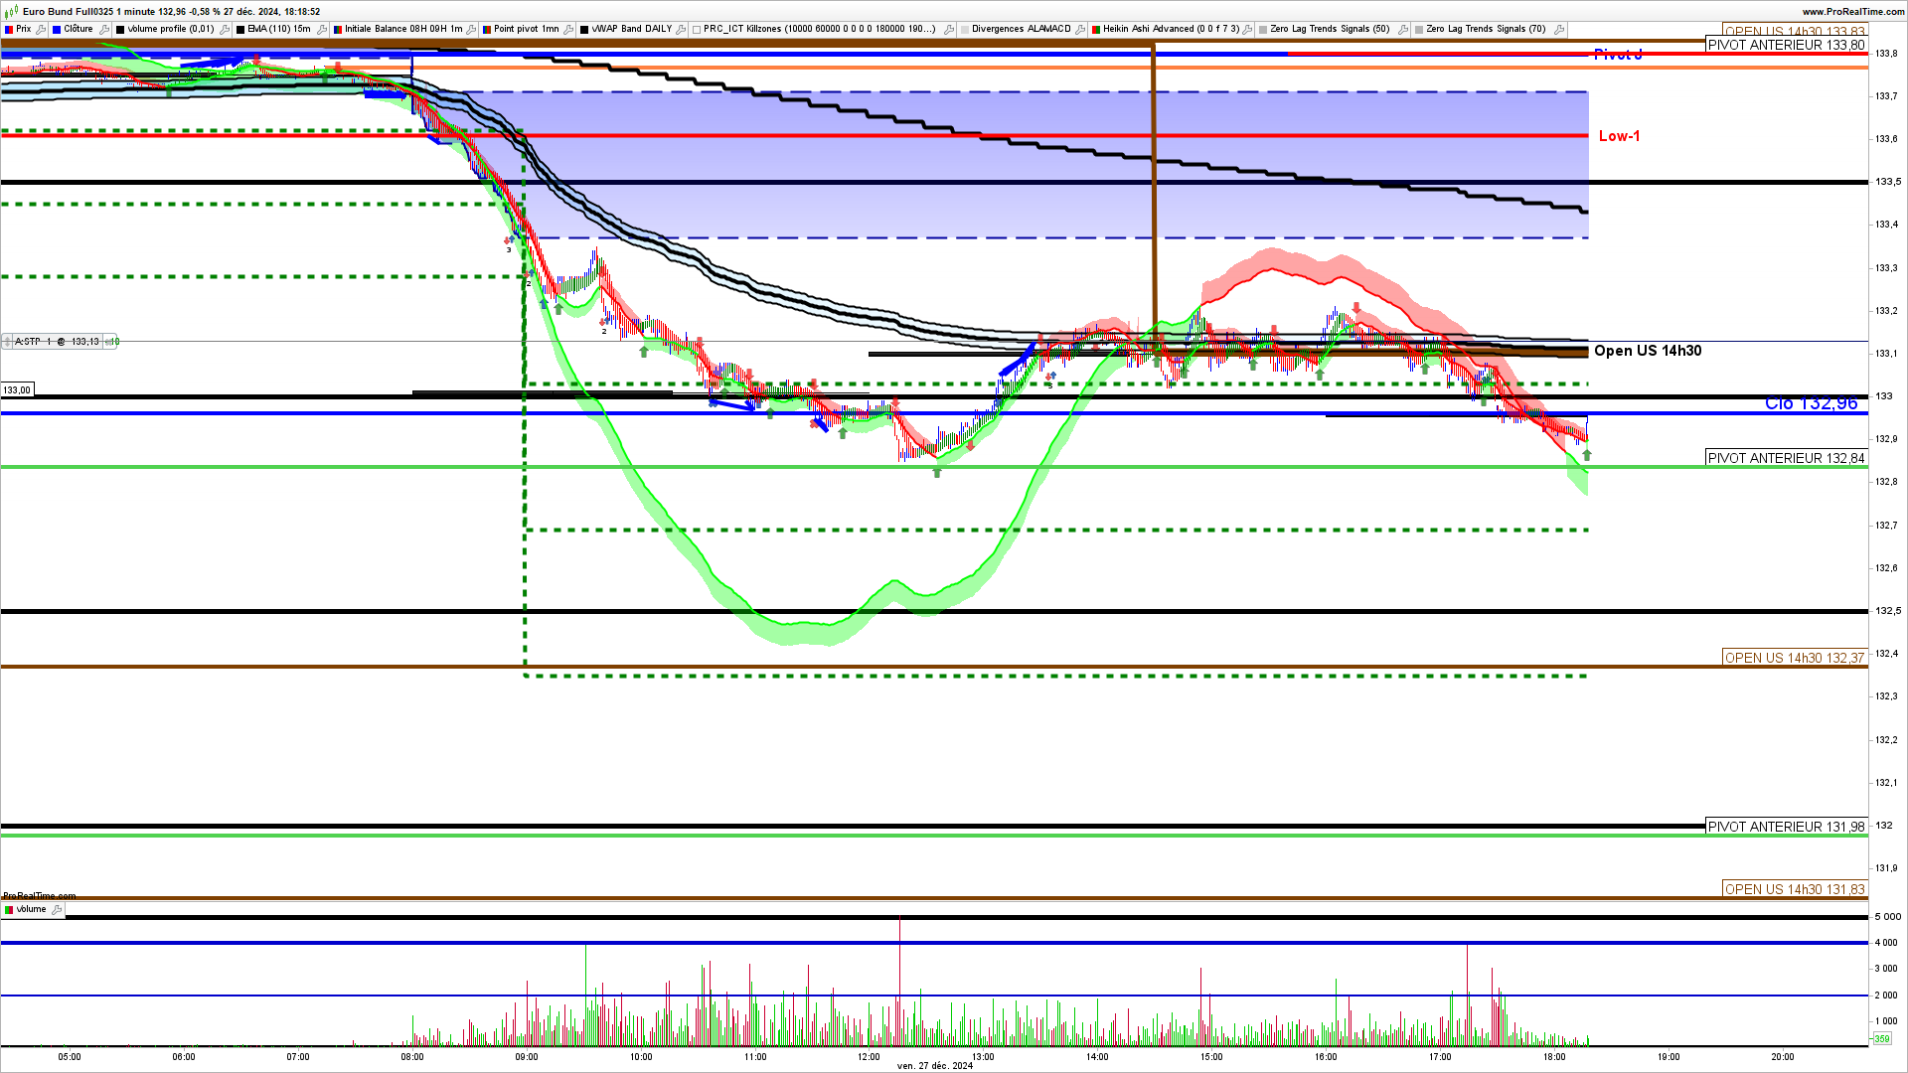Toggle Divergences ALAMACD color box
1908x1073 pixels.
click(965, 30)
